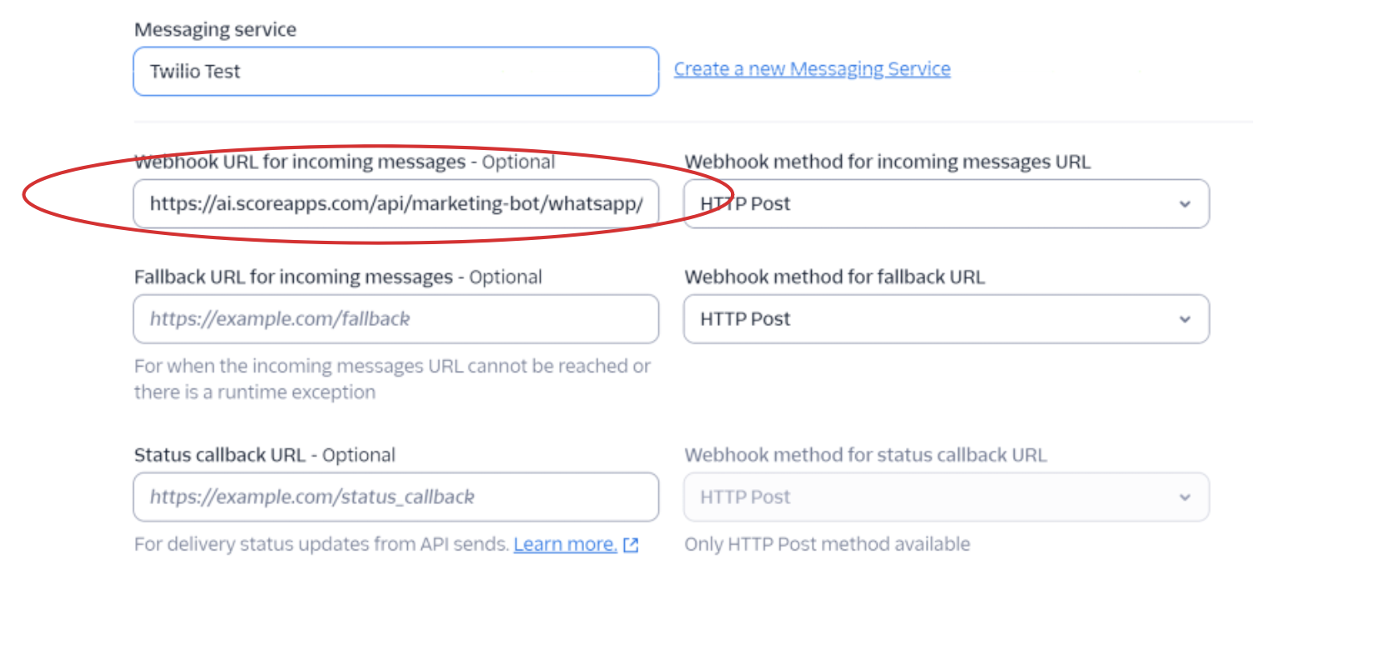This screenshot has height=655, width=1375.
Task: Open the incoming messages webhook method dropdown
Action: [945, 204]
